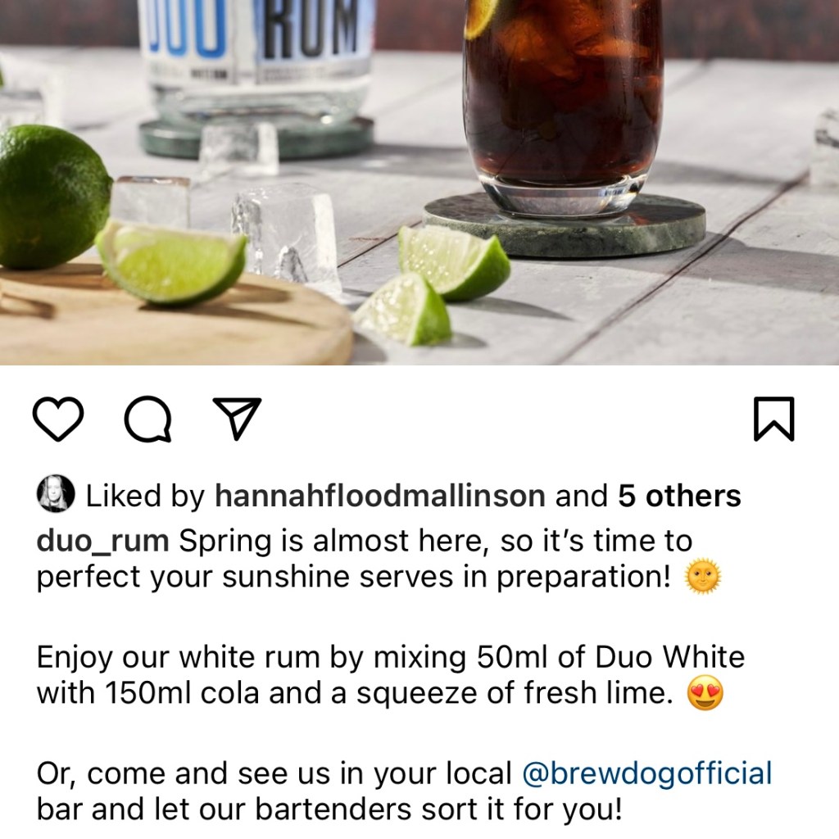839x839 pixels.
Task: Tap the 'Liked by' text
Action: point(146,496)
